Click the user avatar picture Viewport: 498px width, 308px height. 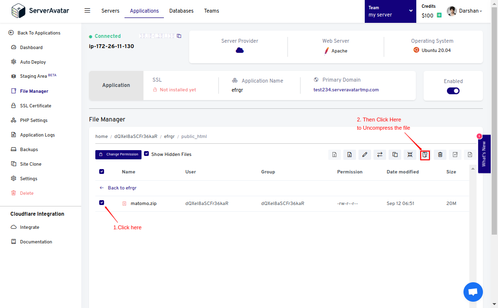click(451, 11)
